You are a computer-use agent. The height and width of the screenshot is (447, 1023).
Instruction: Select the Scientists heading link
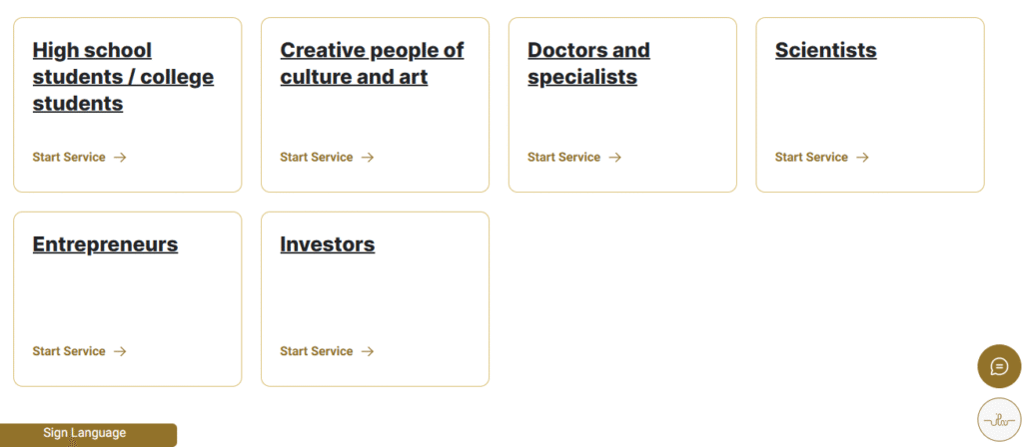(826, 50)
